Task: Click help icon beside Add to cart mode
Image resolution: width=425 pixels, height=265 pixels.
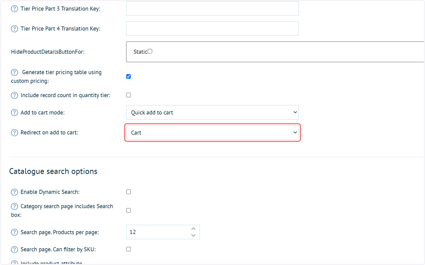Action: click(x=15, y=113)
